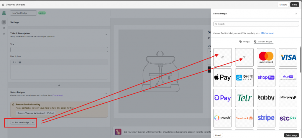Click the Did you know tip icon
Screen dimensions: 302x138
[118, 132]
